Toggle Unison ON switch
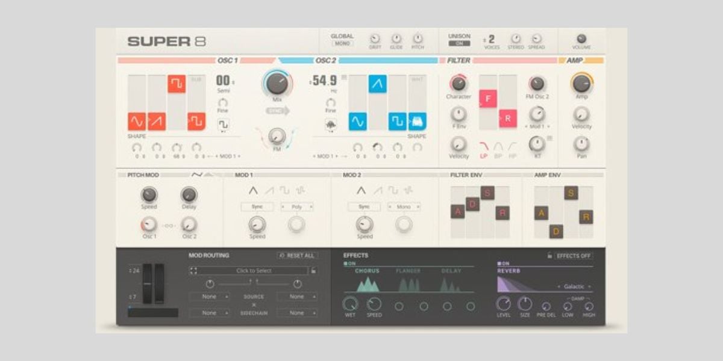 [x=459, y=43]
